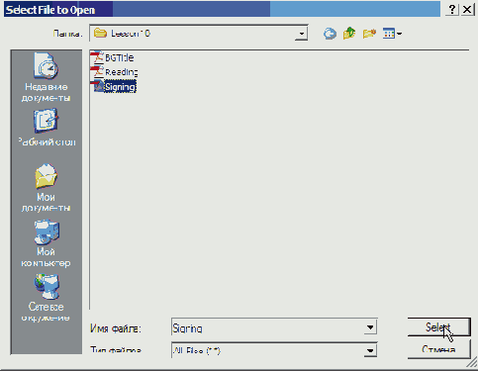Open My Documents (Мои документы) in places bar
The image size is (478, 371).
pyautogui.click(x=46, y=188)
